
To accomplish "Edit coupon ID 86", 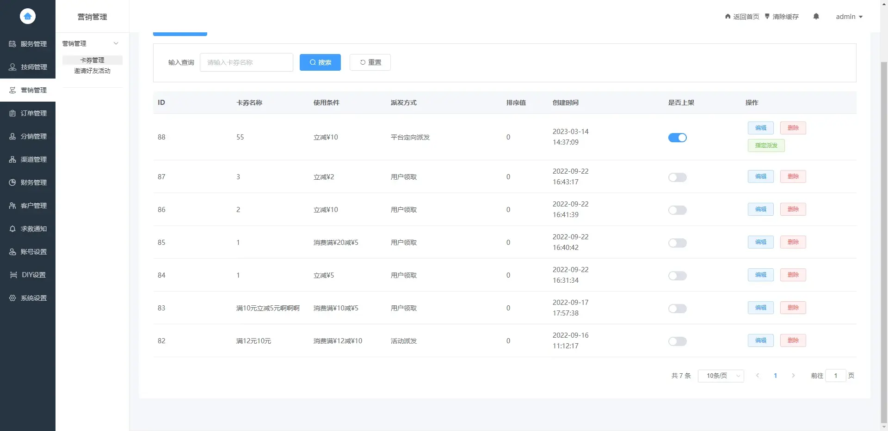I will (761, 209).
